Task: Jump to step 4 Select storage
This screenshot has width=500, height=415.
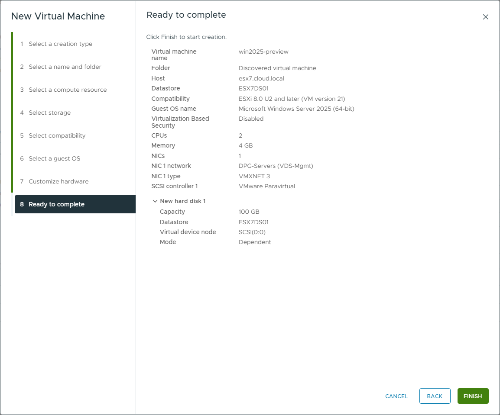Action: coord(49,113)
